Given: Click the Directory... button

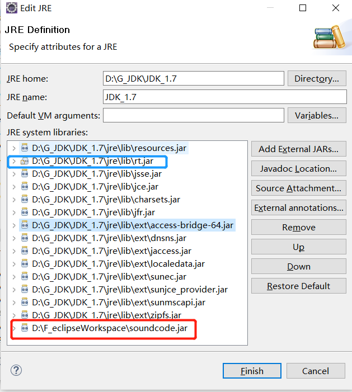Looking at the screenshot, I should tap(317, 78).
